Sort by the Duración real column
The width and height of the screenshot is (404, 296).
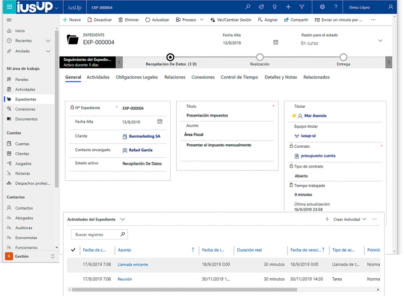[x=249, y=250]
